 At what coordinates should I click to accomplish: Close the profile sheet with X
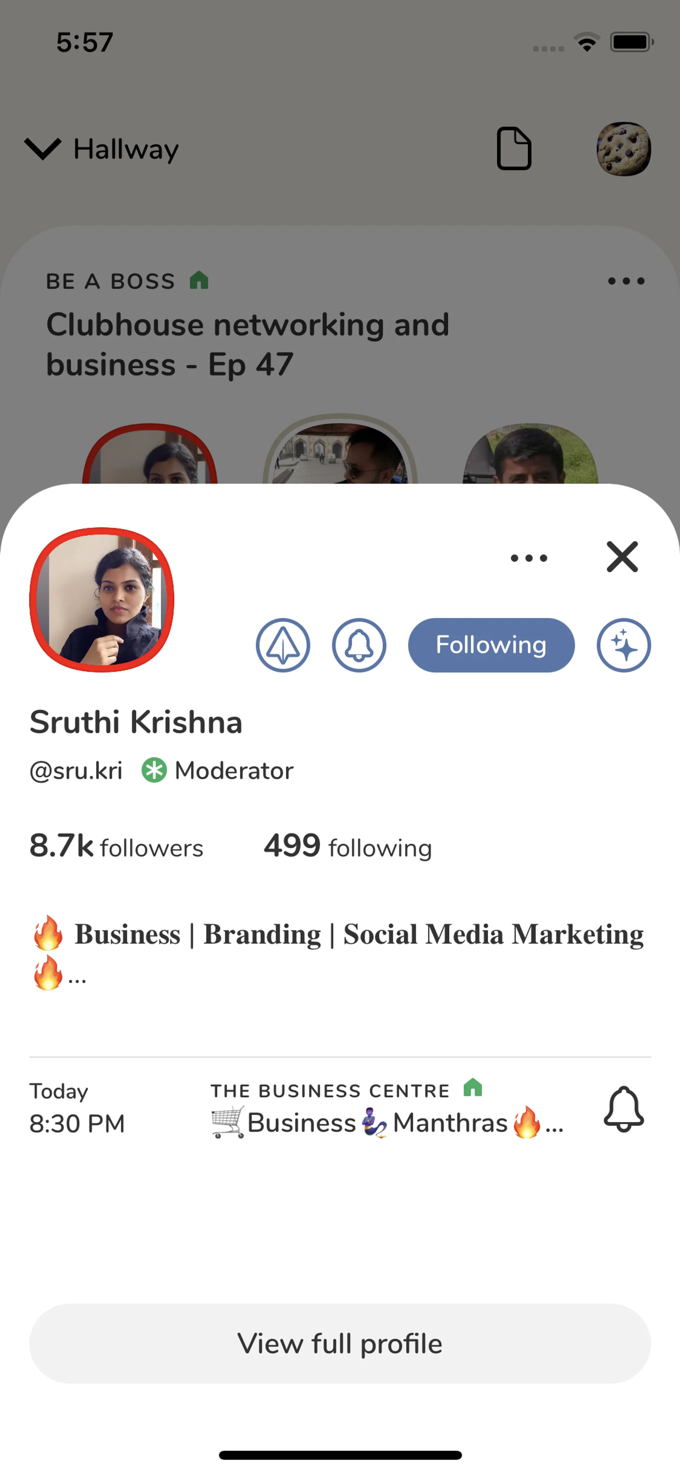[x=622, y=557]
